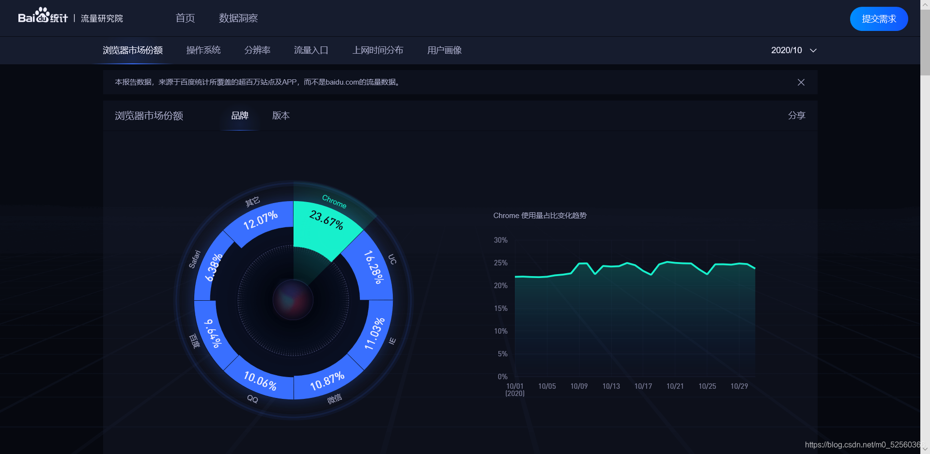
Task: Select the UC 16.28% donut segment
Action: point(372,268)
